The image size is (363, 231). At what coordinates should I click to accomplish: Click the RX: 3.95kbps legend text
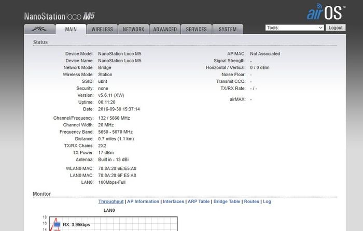click(x=76, y=224)
